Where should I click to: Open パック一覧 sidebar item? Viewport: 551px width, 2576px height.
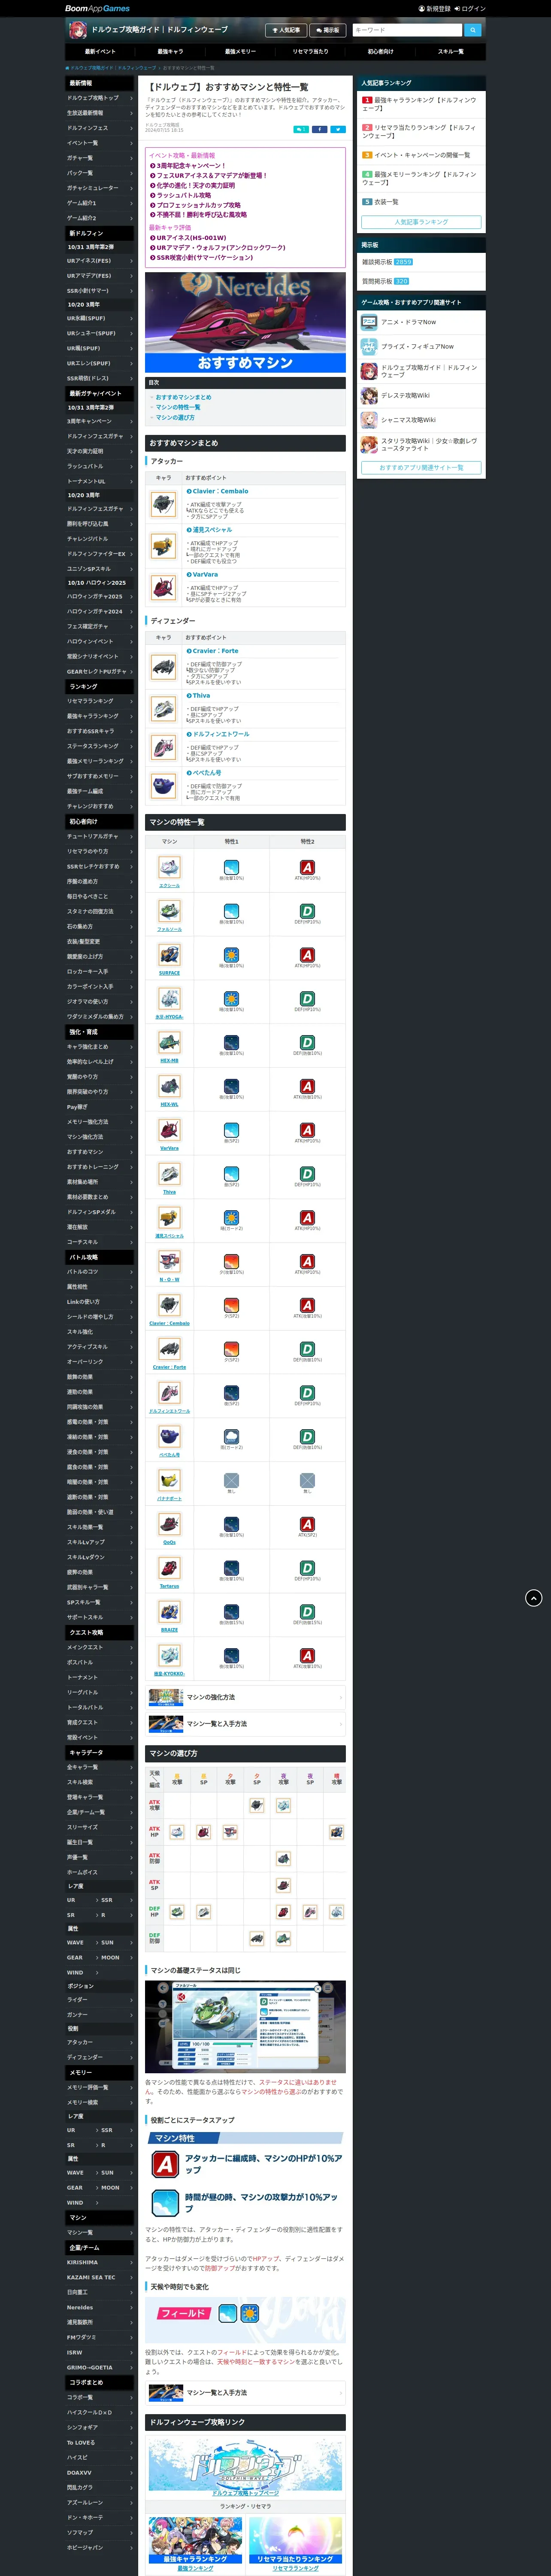click(100, 173)
